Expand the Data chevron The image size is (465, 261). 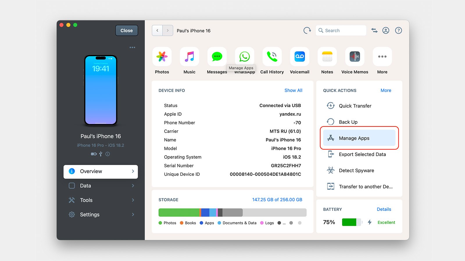click(x=133, y=186)
